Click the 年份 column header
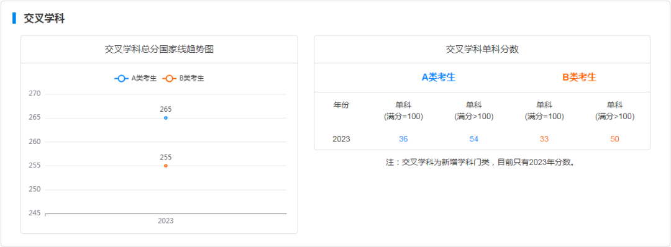 pyautogui.click(x=341, y=105)
